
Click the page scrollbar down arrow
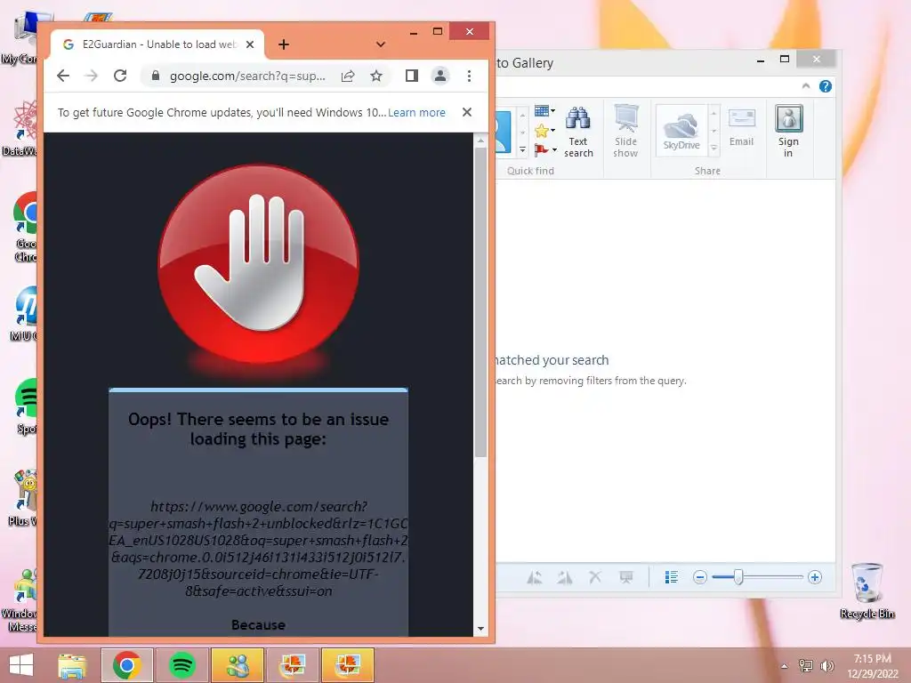(x=480, y=629)
